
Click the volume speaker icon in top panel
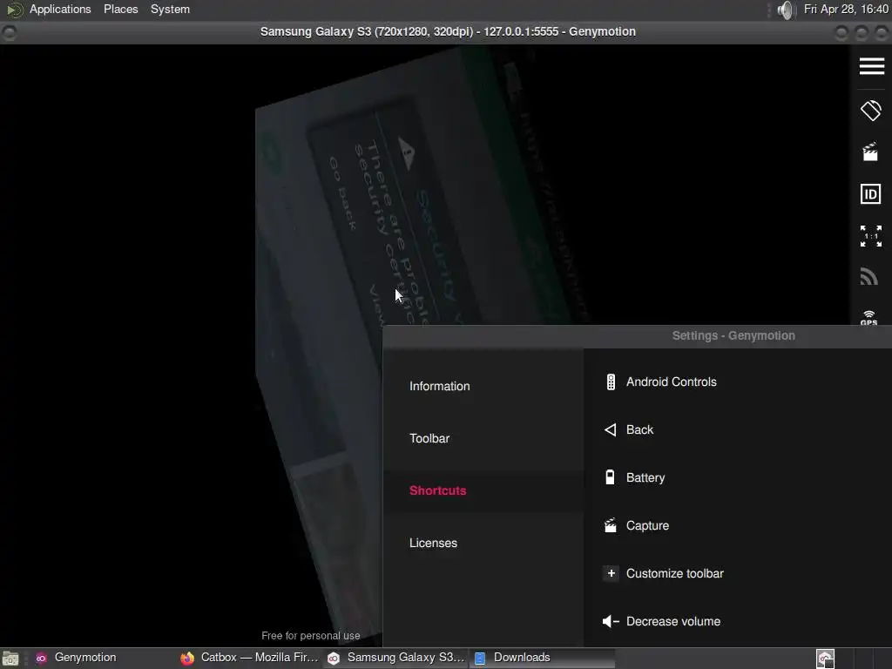[x=785, y=10]
